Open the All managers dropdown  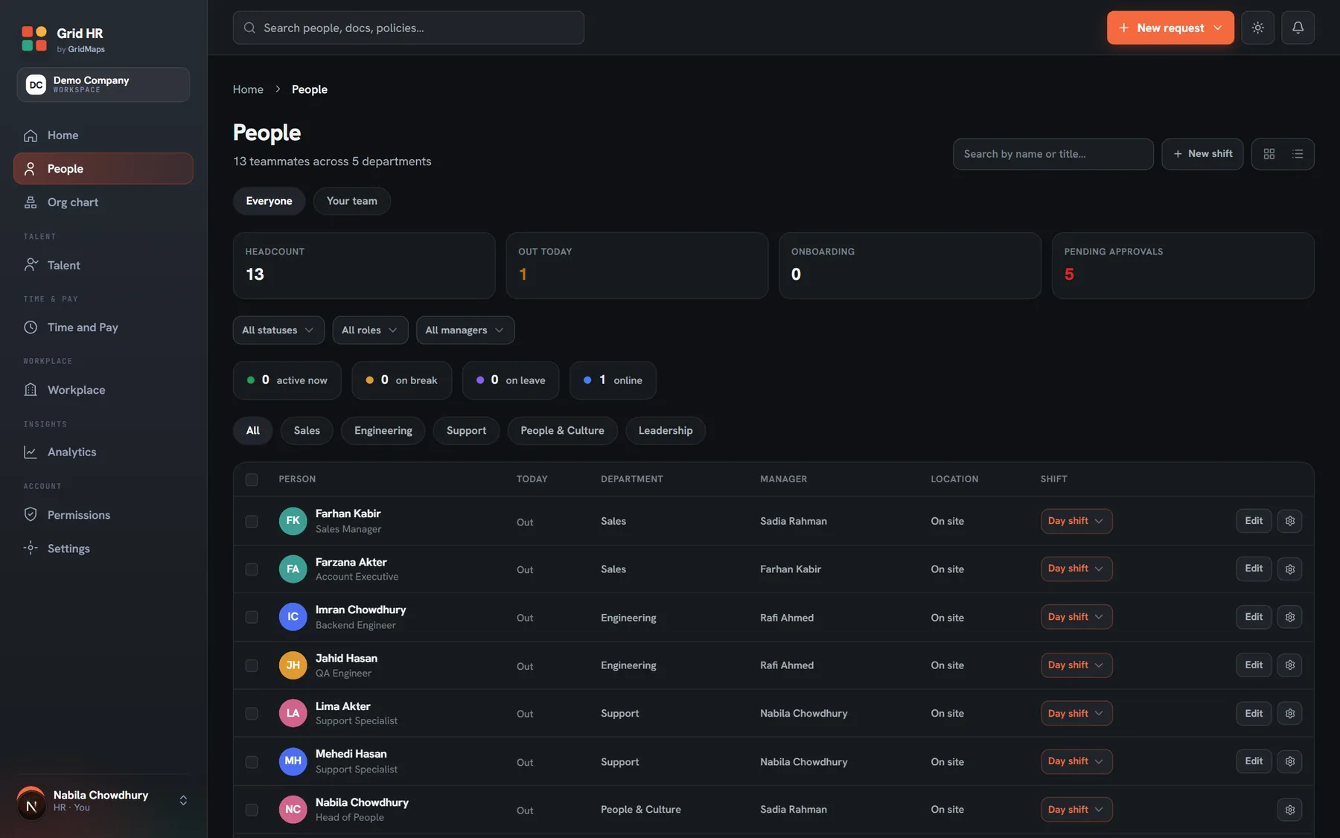(x=465, y=330)
